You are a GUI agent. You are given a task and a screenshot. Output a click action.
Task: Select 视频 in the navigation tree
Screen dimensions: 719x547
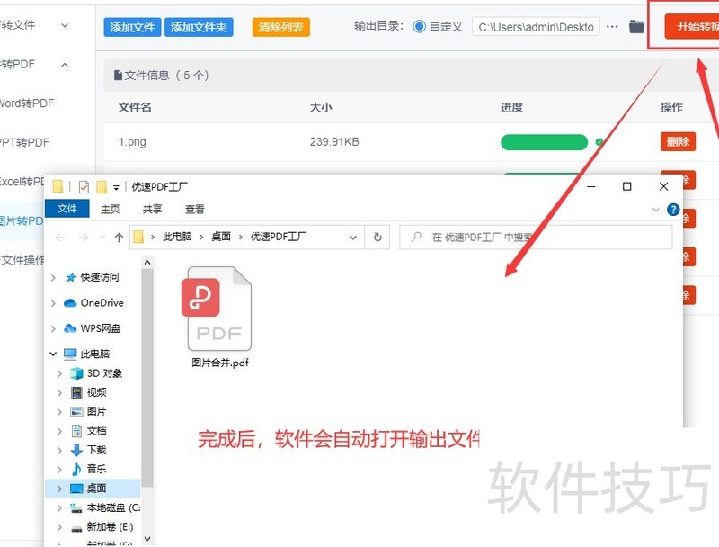click(x=96, y=392)
